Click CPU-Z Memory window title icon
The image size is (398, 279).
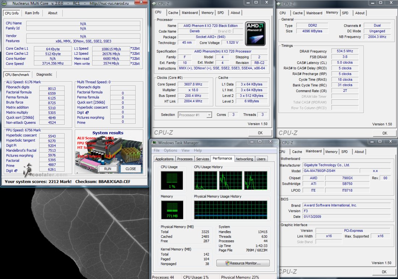click(x=279, y=4)
